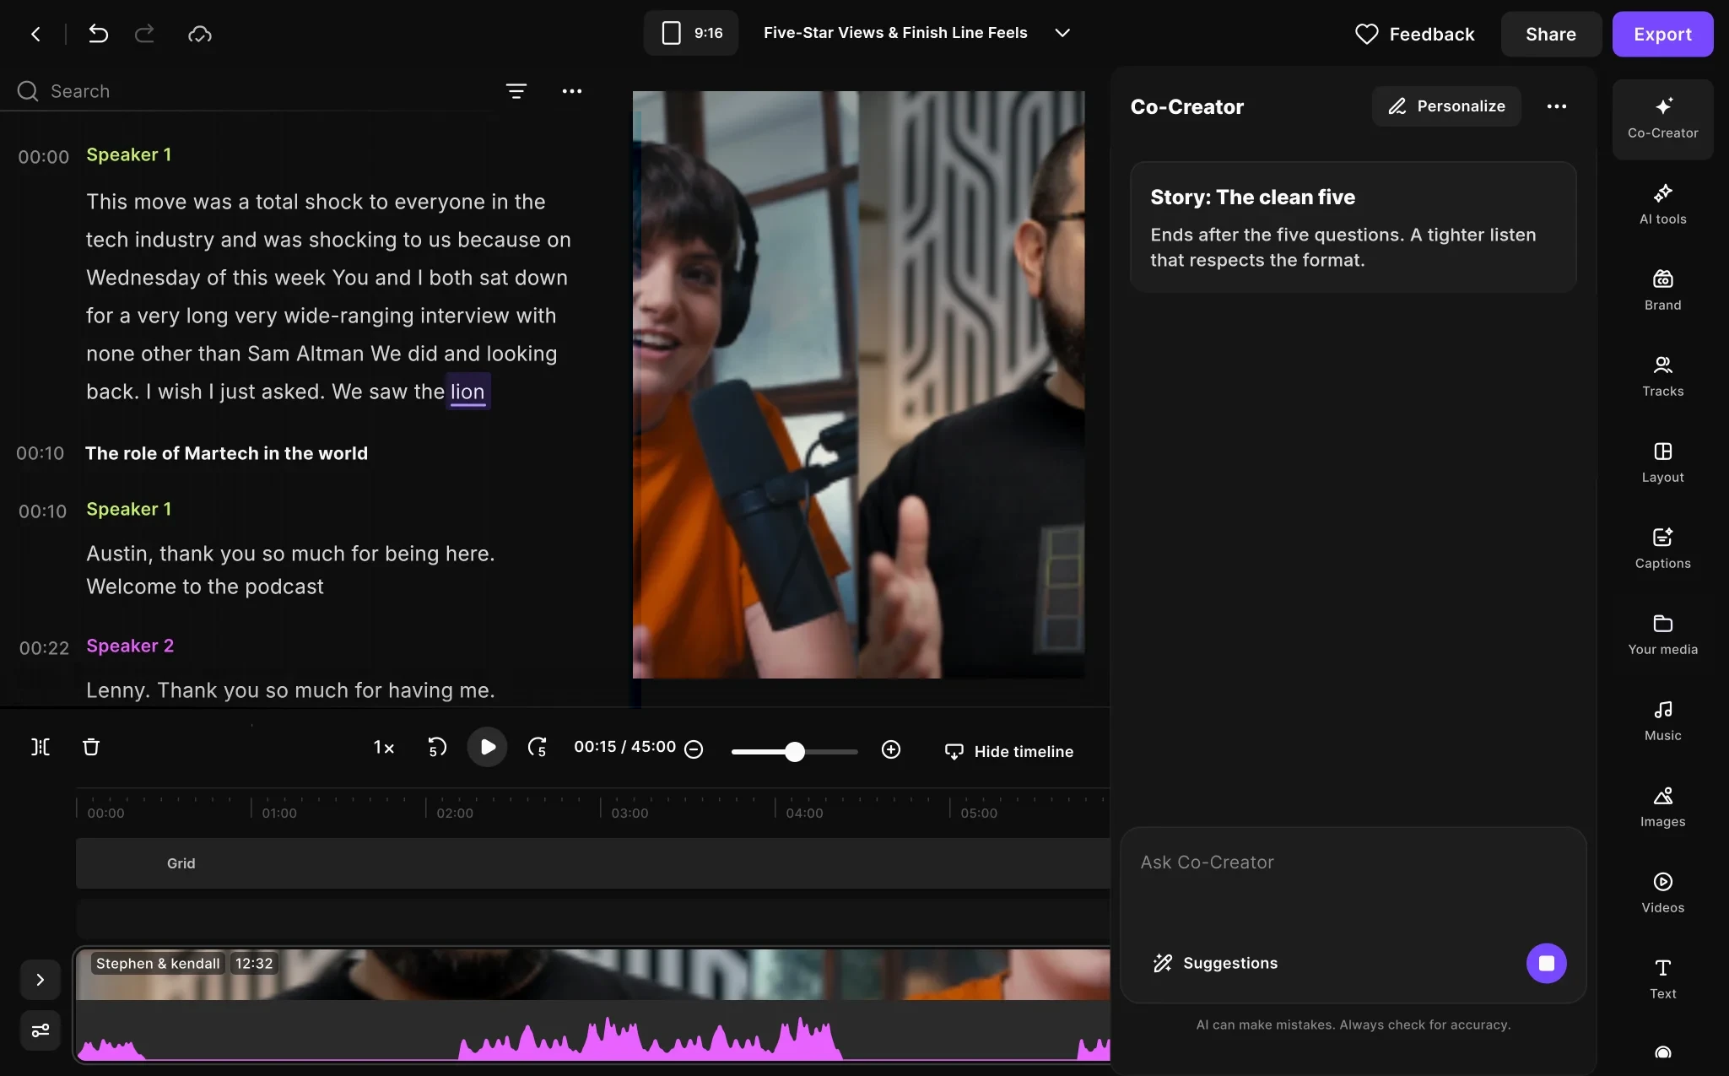Click Personalize in Co-Creator
1729x1076 pixels.
[x=1446, y=106]
